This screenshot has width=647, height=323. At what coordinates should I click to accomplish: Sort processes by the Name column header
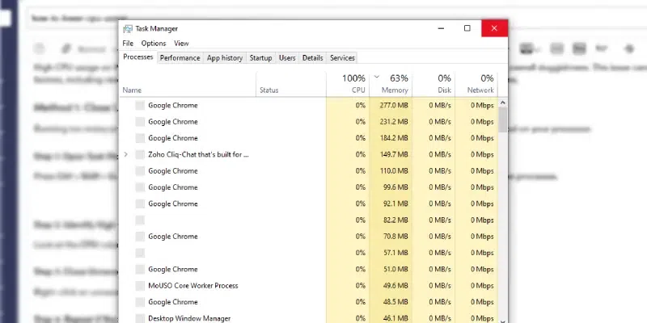click(188, 85)
